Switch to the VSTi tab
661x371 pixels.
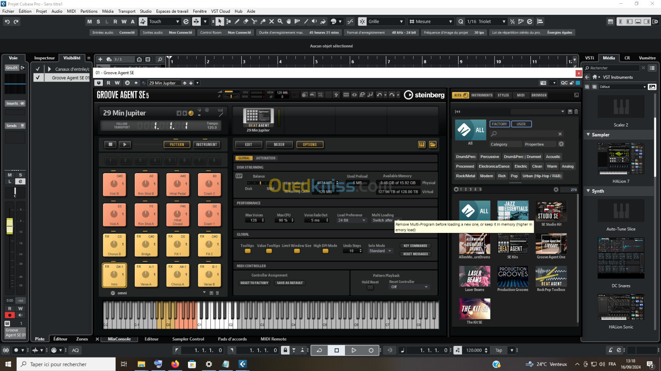590,58
